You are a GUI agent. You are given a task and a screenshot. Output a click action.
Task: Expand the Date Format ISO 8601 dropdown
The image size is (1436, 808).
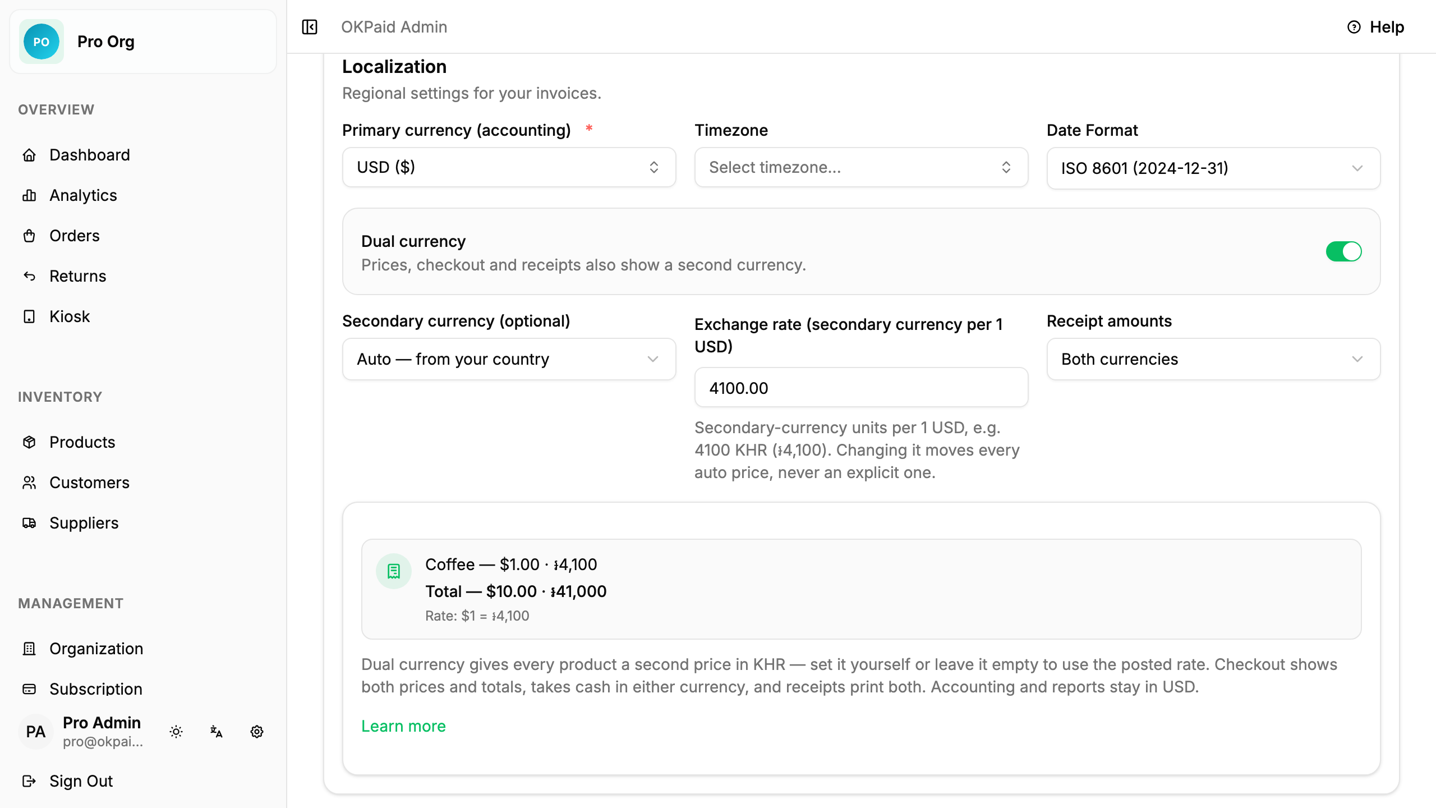1213,168
